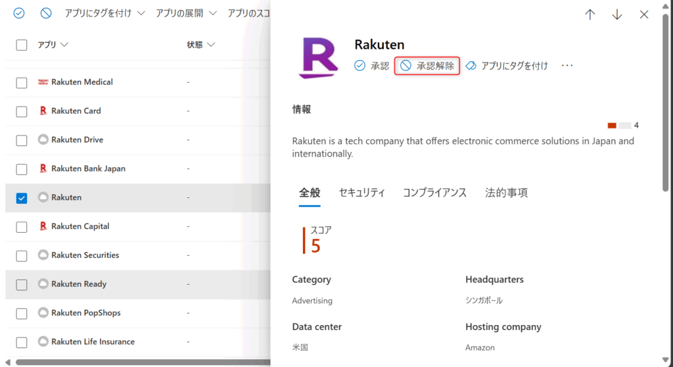
Task: Click the Rakuten Medical app icon
Action: point(43,82)
